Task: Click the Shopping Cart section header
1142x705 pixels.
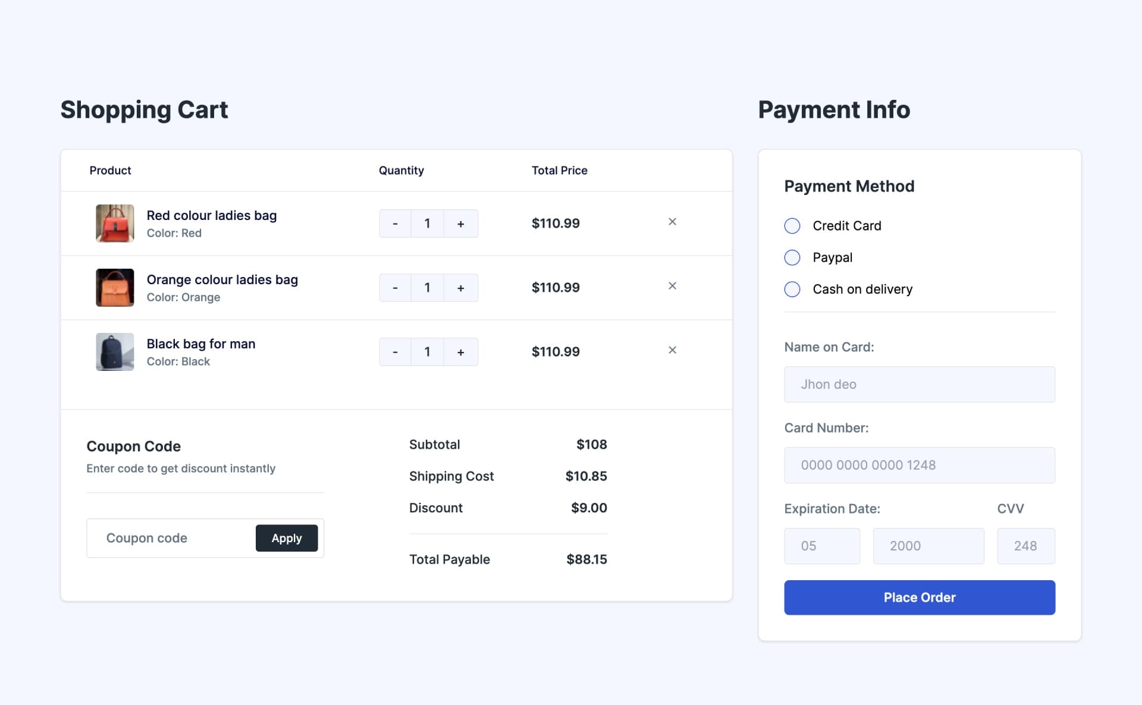Action: (145, 107)
